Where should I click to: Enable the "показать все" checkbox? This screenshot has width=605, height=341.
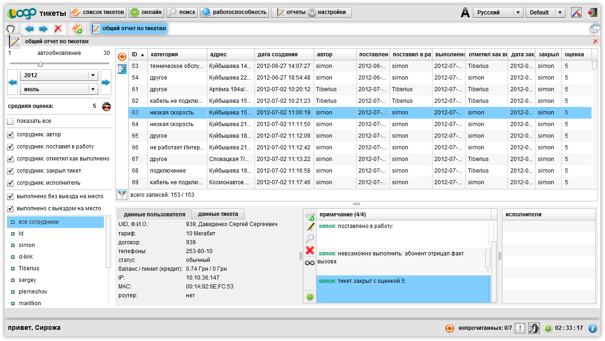point(11,121)
